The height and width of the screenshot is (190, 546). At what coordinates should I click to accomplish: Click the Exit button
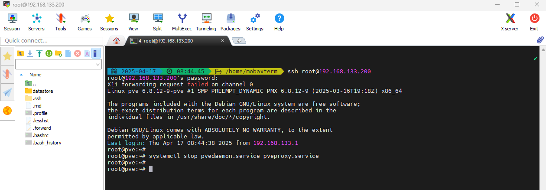click(534, 22)
